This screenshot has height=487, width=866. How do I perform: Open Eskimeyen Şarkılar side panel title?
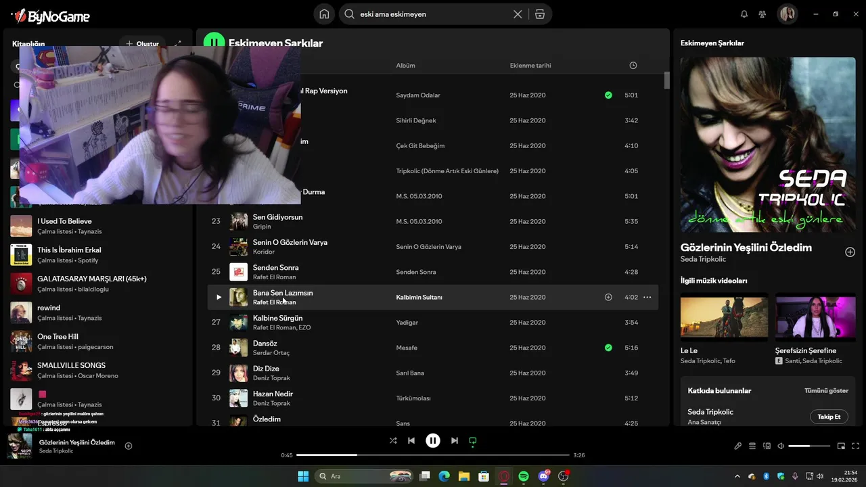click(x=712, y=43)
